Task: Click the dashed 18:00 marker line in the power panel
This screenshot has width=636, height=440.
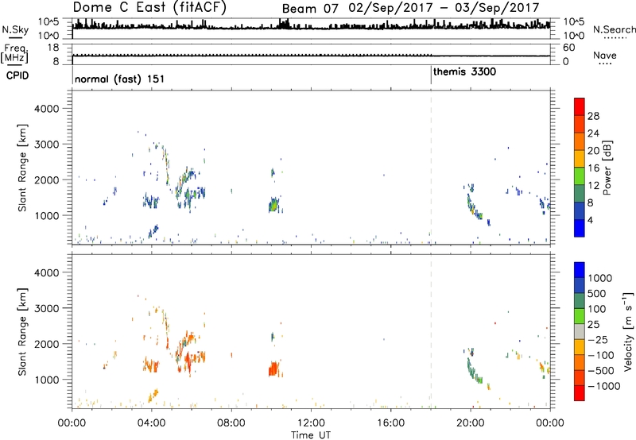Action: 431,167
